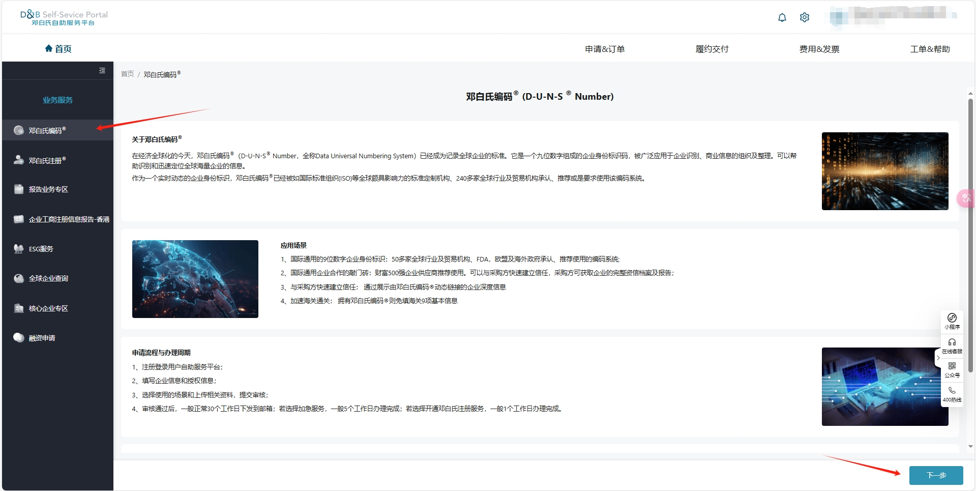Viewport: 976px width, 491px height.
Task: Open the settings gear icon
Action: point(805,17)
